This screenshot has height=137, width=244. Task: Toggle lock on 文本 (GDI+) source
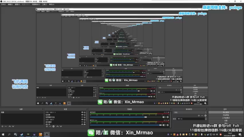(x=85, y=120)
